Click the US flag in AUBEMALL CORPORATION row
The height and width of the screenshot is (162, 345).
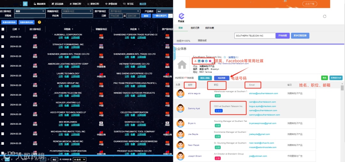[35, 35]
